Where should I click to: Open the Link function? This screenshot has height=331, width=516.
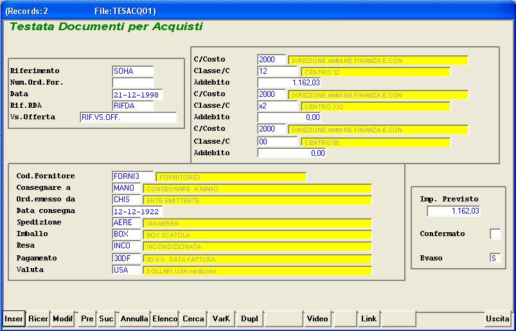tap(369, 319)
